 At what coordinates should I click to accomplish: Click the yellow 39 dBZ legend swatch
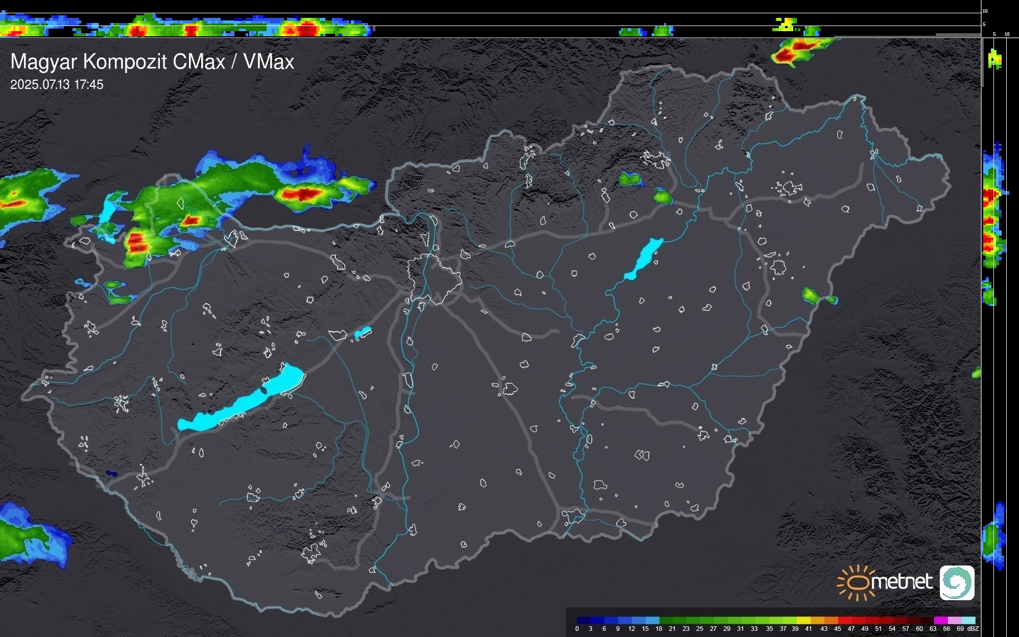click(x=803, y=620)
